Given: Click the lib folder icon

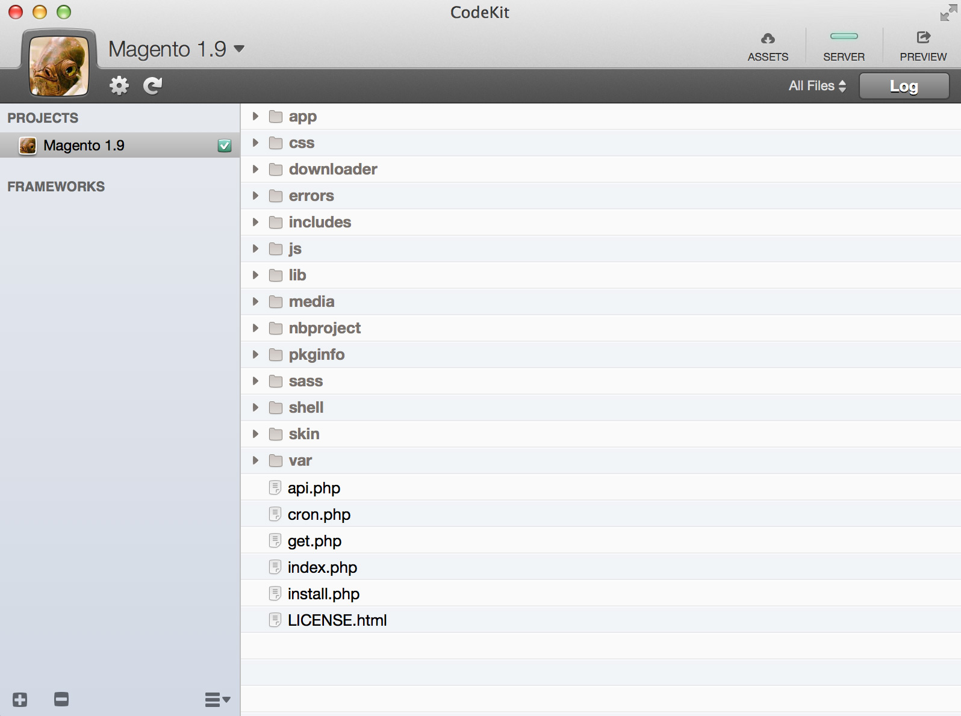Looking at the screenshot, I should point(276,275).
